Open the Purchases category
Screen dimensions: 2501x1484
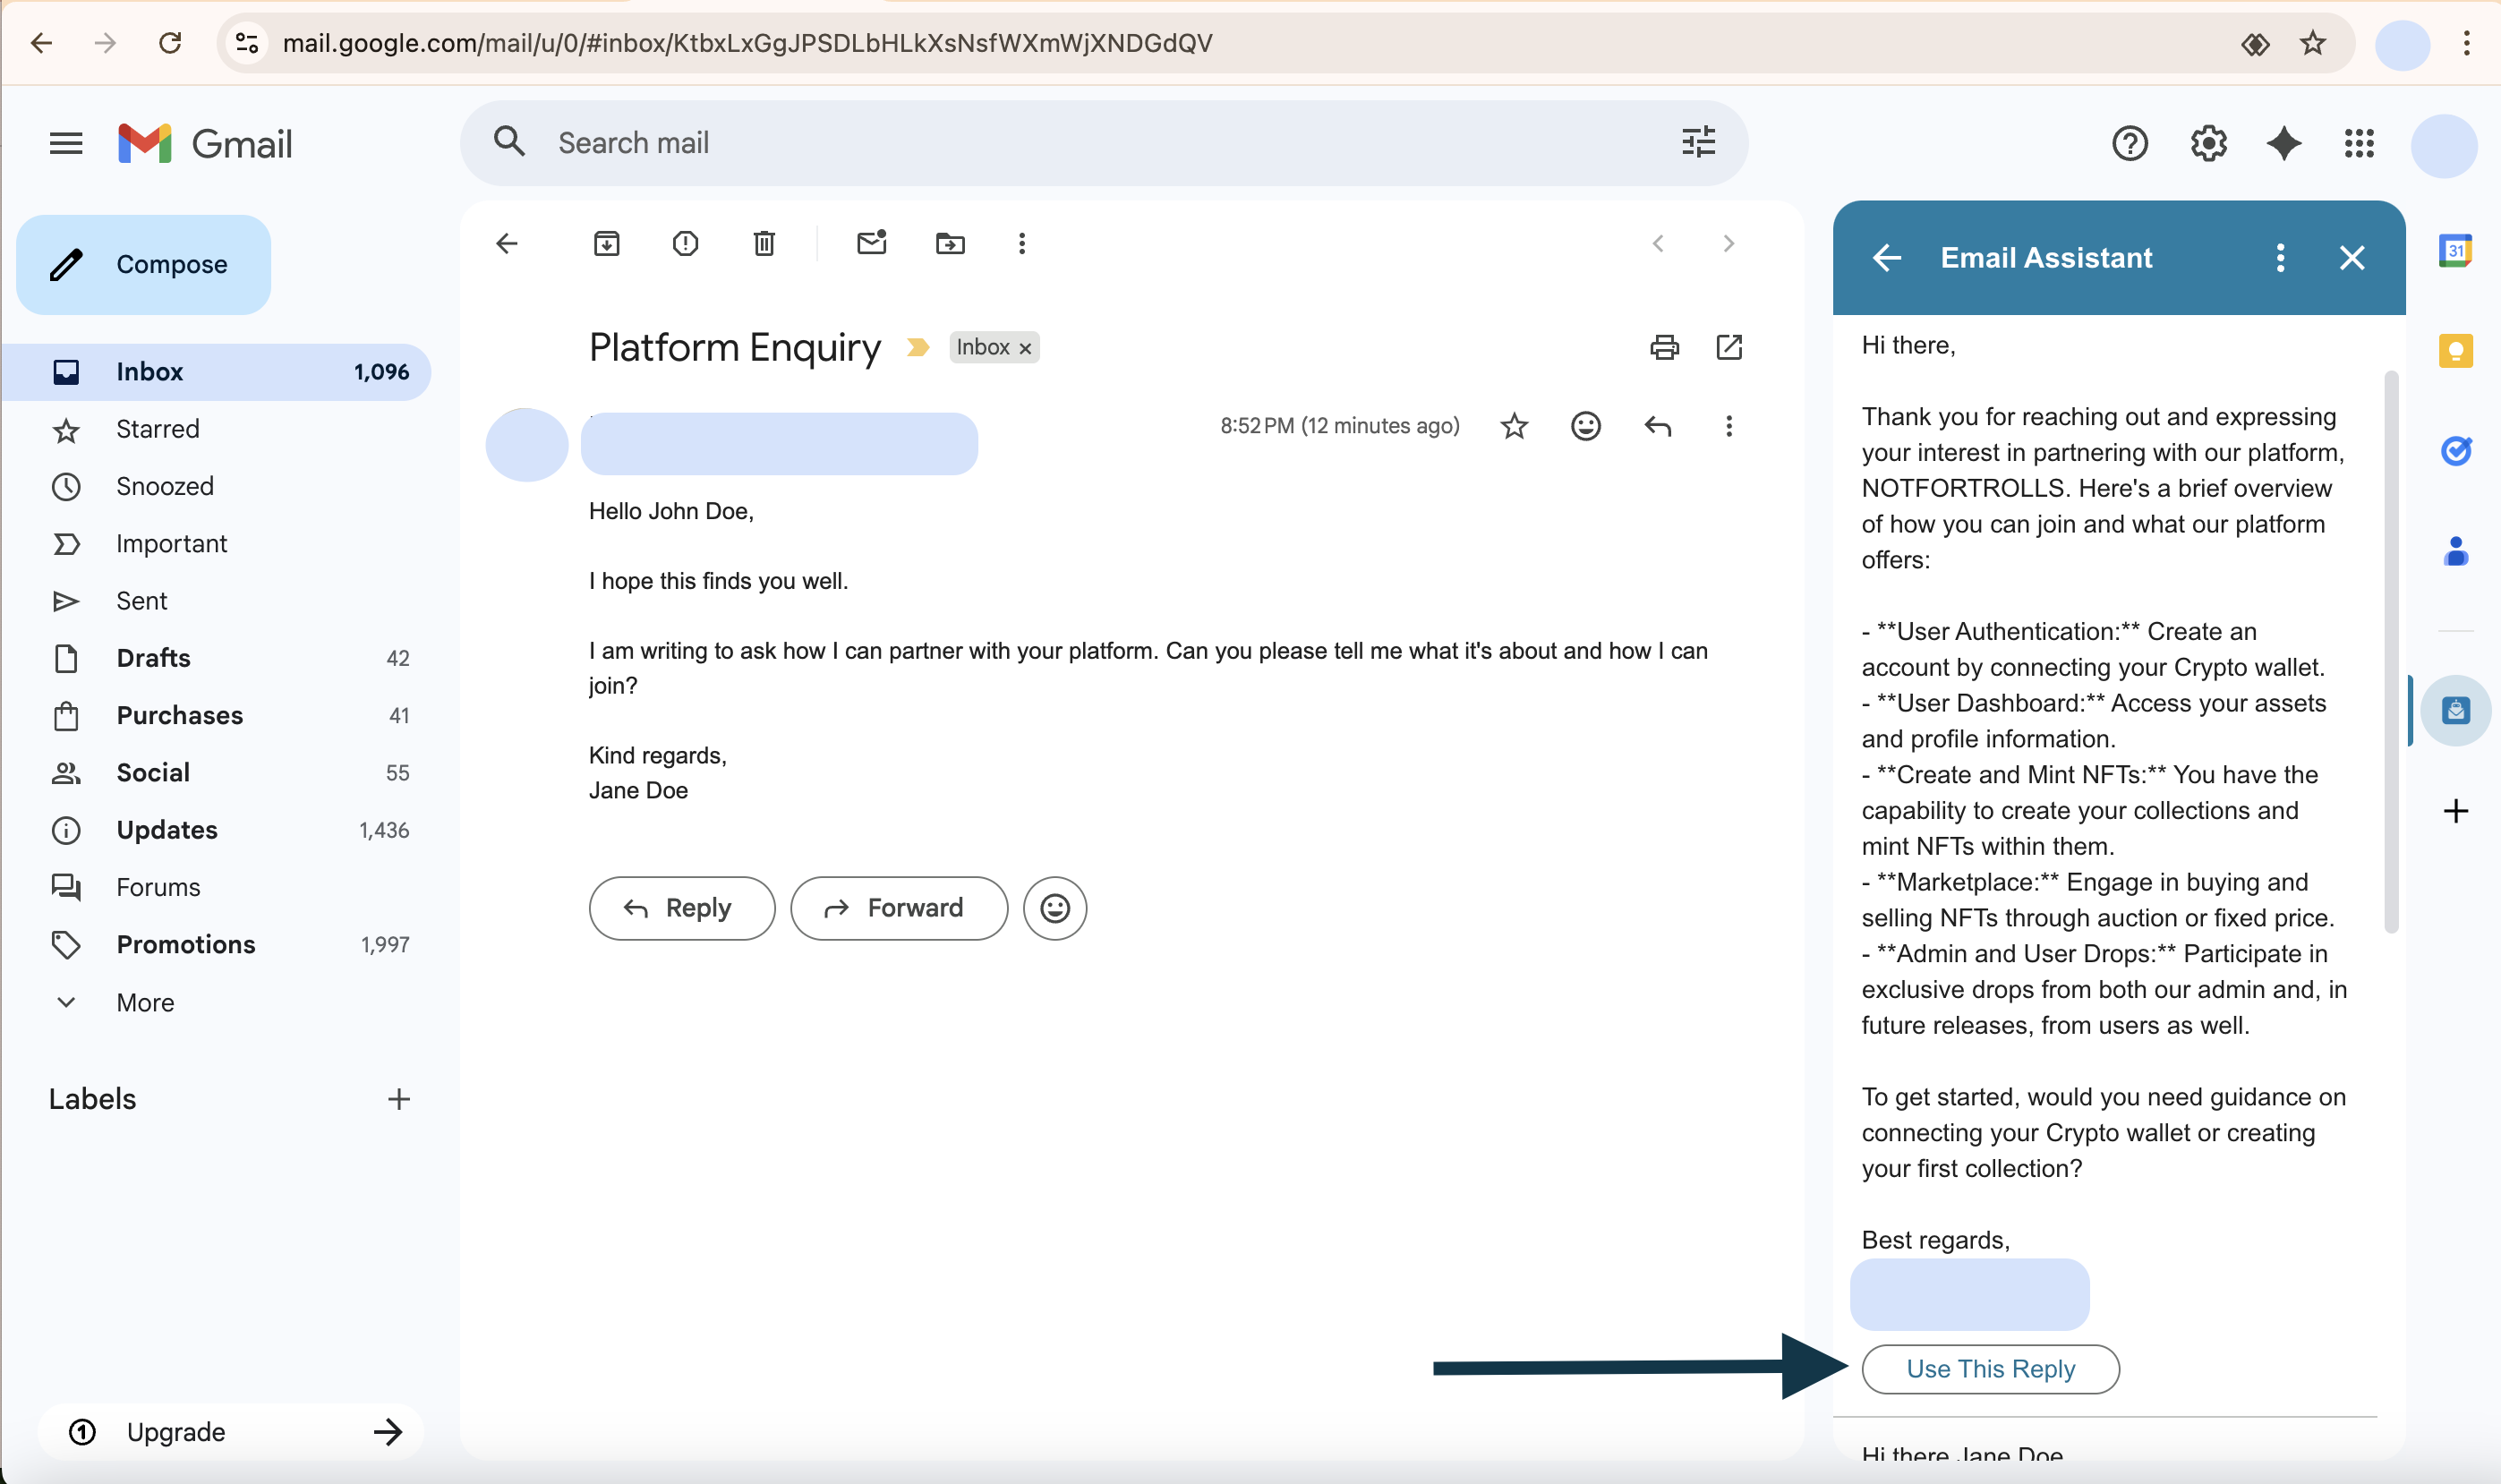216,715
